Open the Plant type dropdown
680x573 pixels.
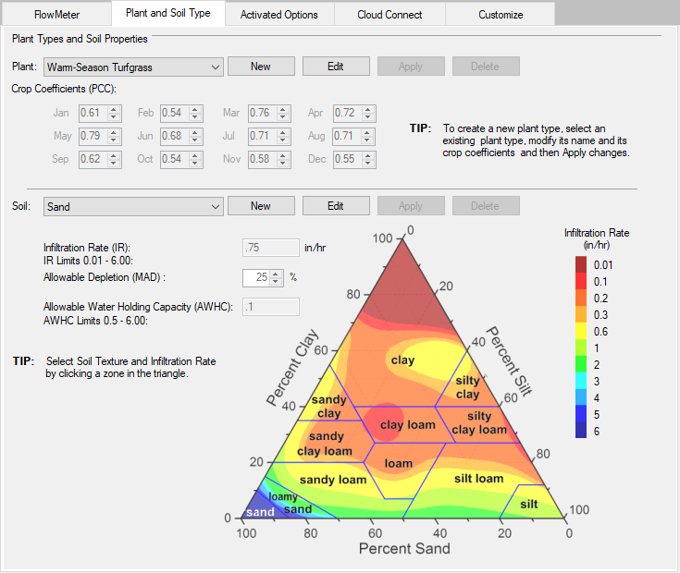click(x=133, y=67)
